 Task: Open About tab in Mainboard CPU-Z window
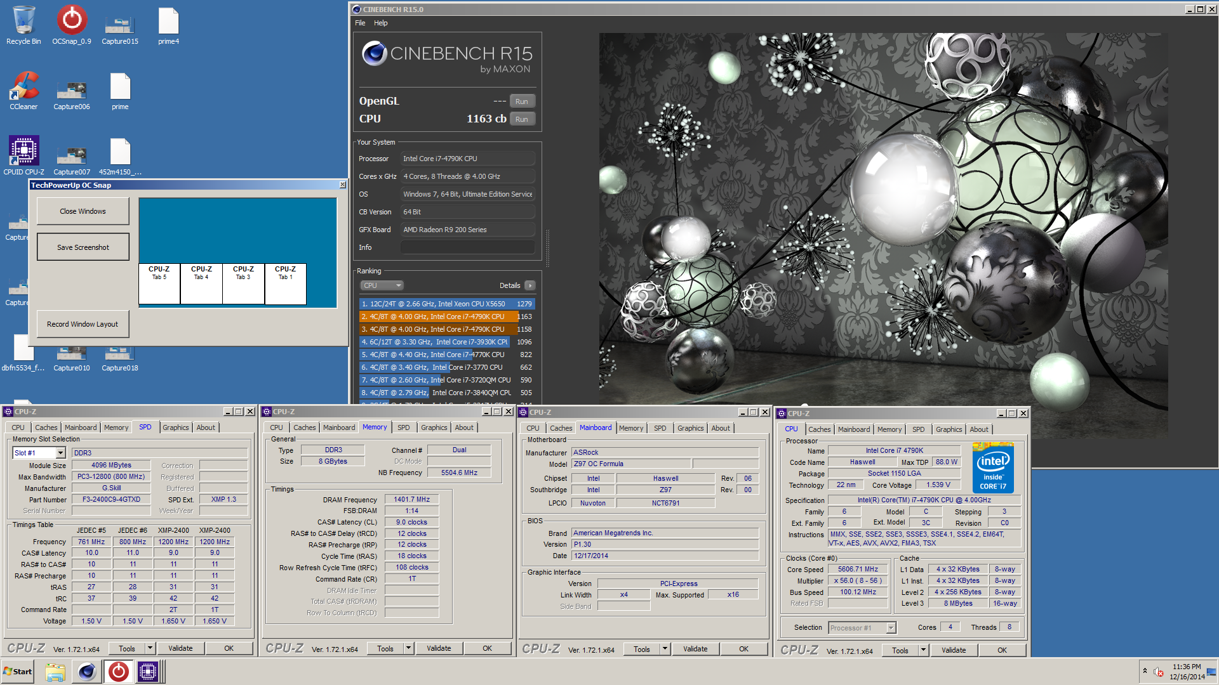tap(721, 428)
